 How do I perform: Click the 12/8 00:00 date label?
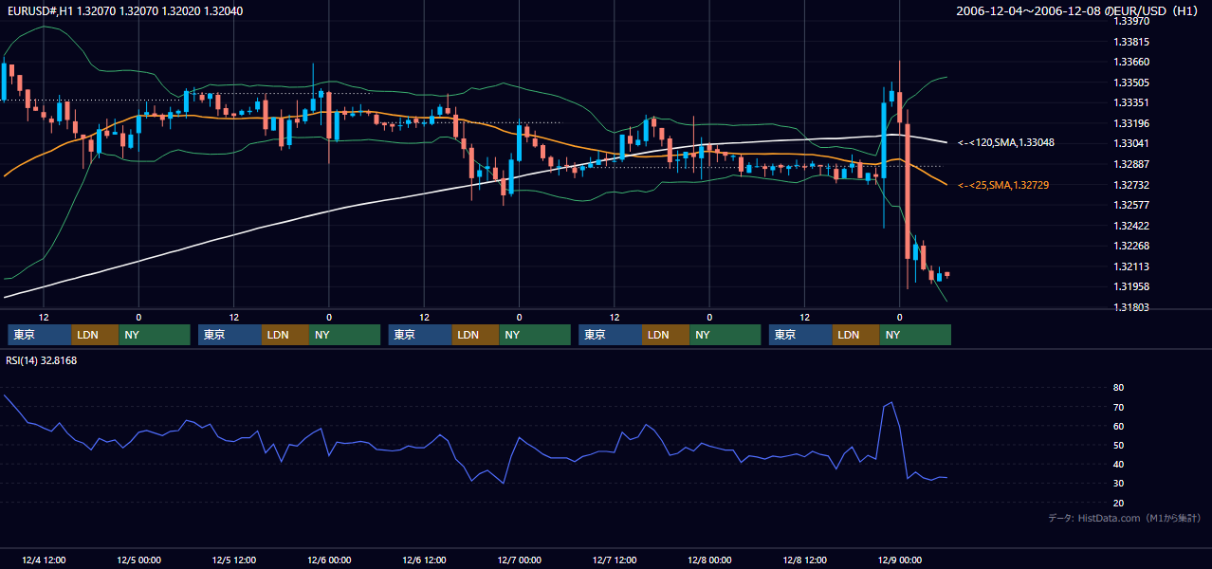pos(708,560)
